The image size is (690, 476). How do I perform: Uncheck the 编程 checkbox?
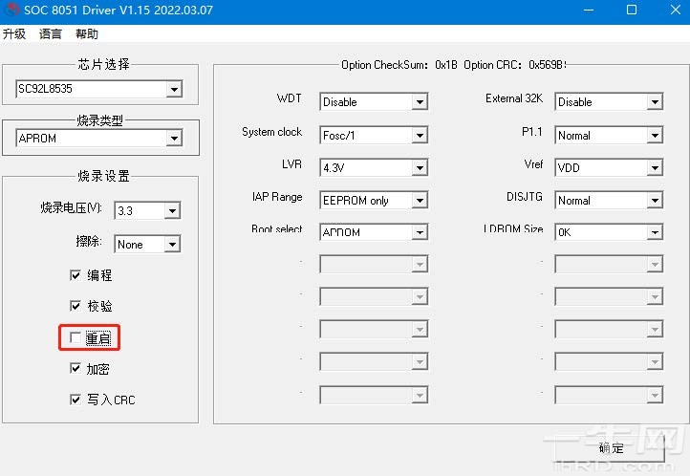click(x=75, y=275)
